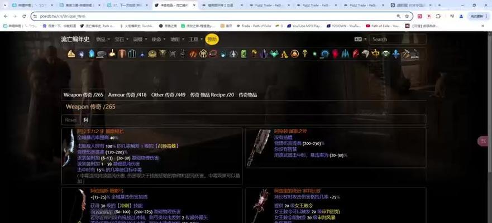Image resolution: width=492 pixels, height=223 pixels.
Task: Select the active 传奇物品 browser tab
Action: click(175, 6)
